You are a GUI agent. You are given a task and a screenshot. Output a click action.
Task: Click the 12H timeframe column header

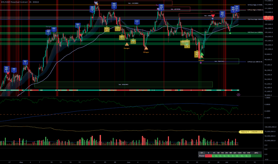pos(240,153)
